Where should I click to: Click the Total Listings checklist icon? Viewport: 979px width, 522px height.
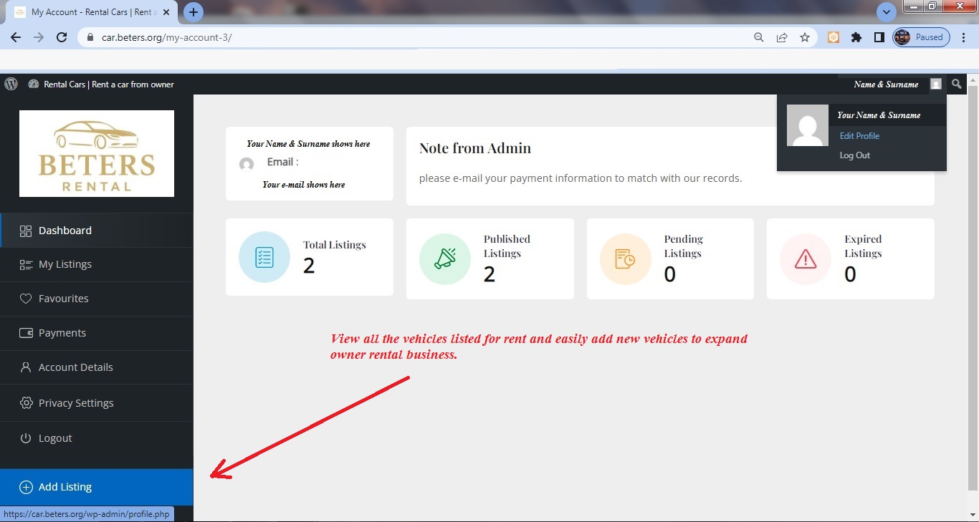coord(264,258)
